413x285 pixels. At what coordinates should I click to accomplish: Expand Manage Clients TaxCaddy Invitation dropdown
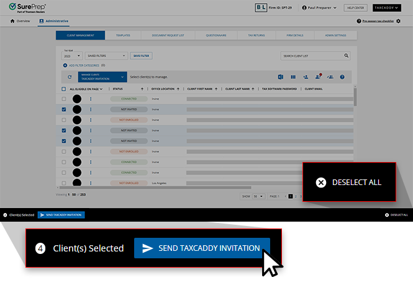coord(102,77)
